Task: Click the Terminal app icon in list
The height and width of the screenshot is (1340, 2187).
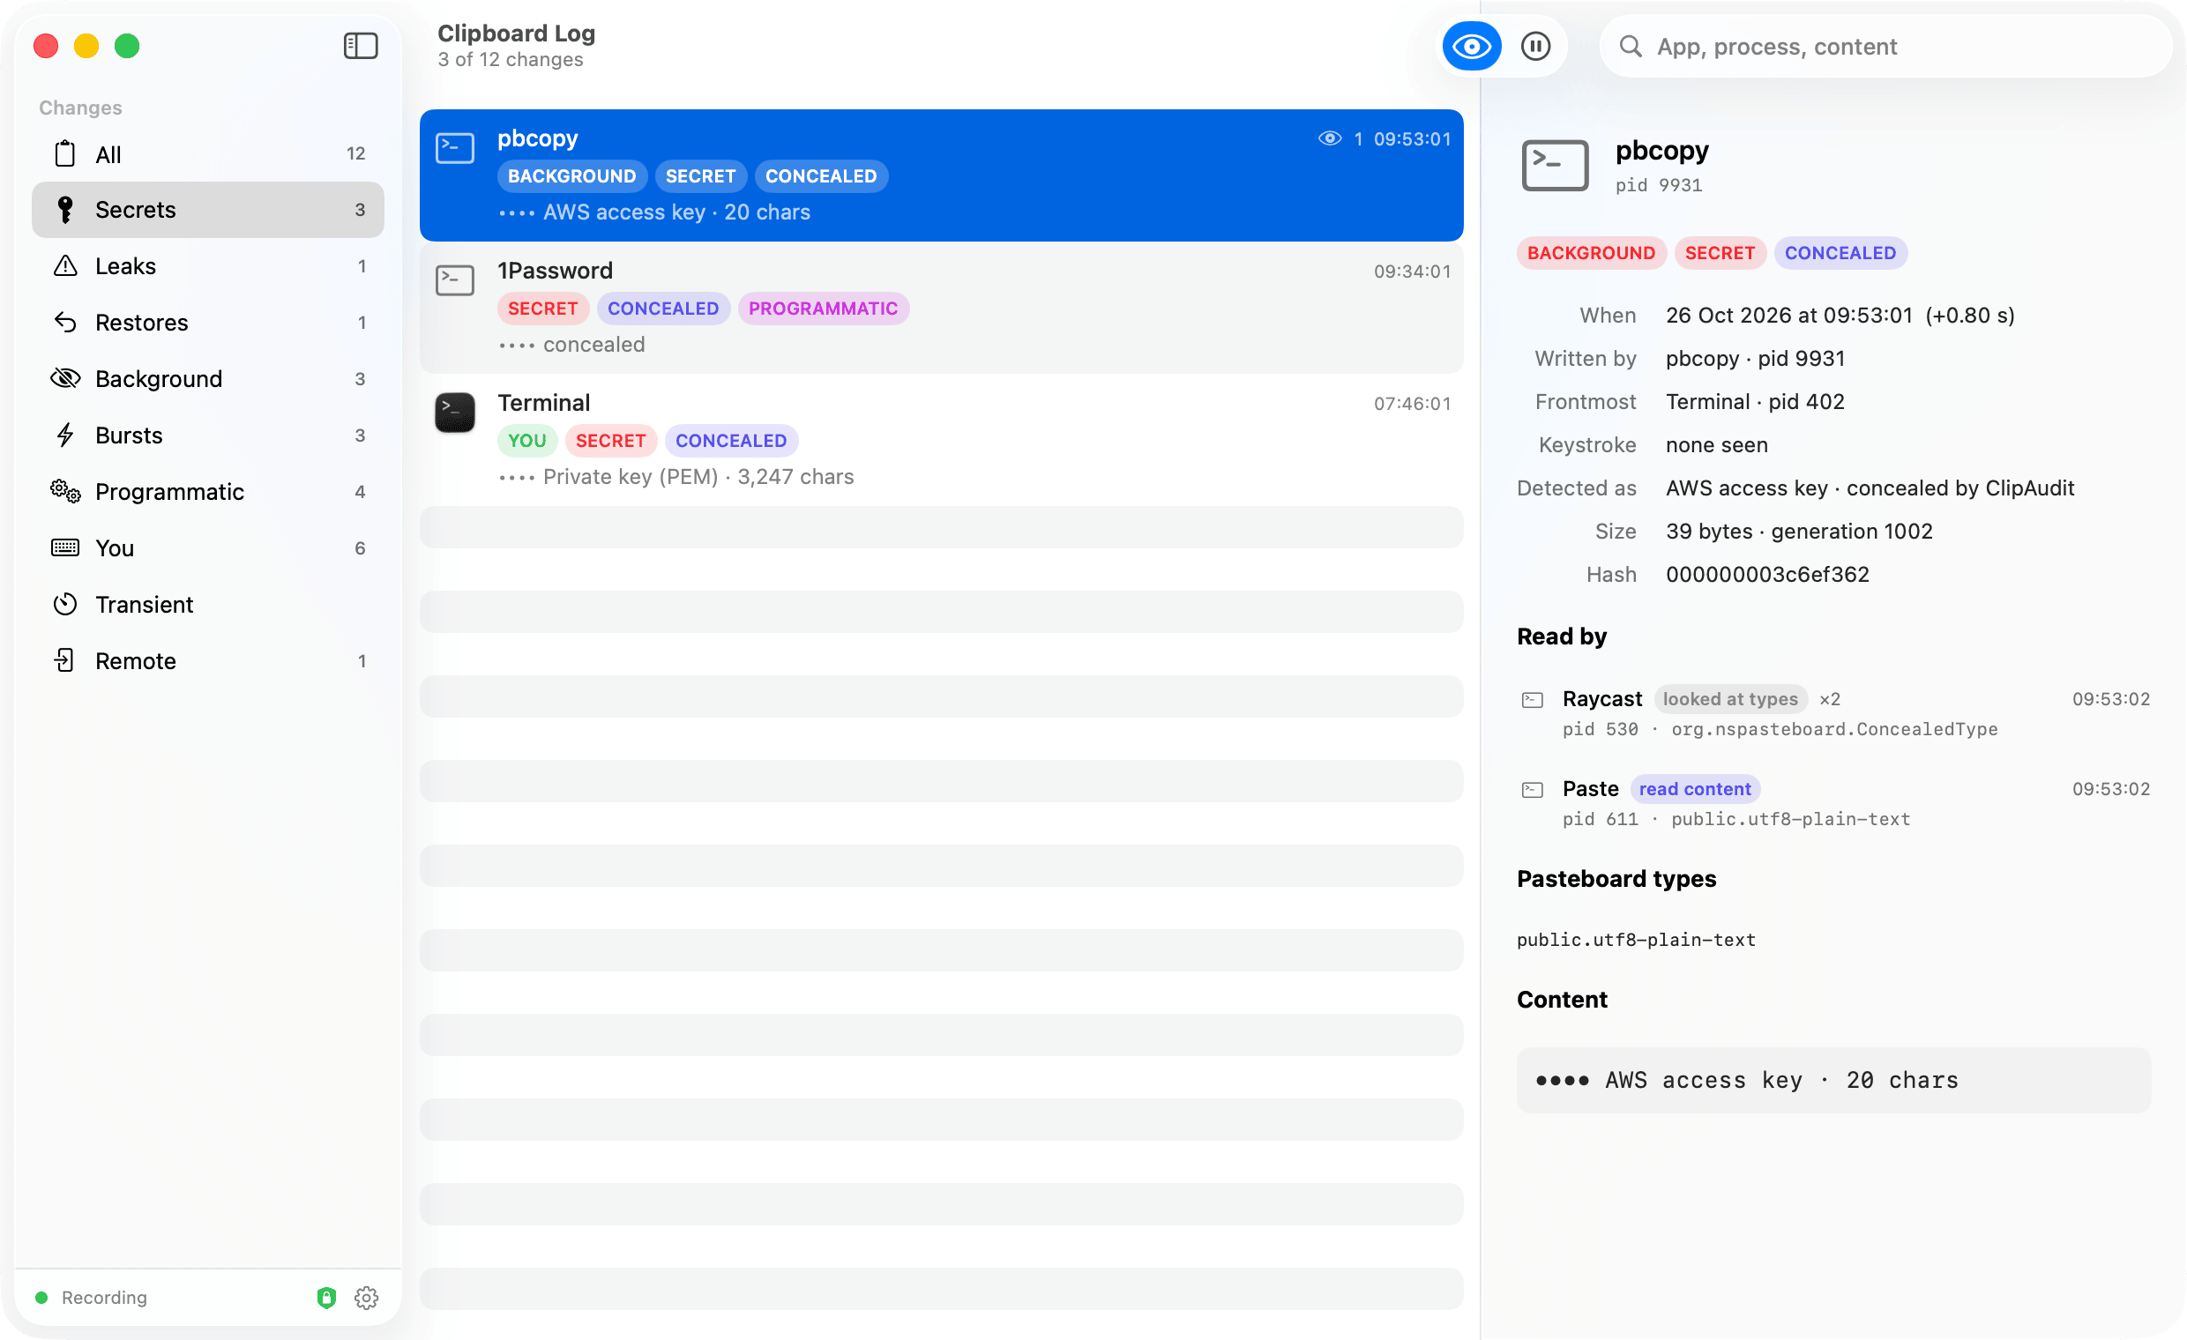Action: (x=454, y=413)
